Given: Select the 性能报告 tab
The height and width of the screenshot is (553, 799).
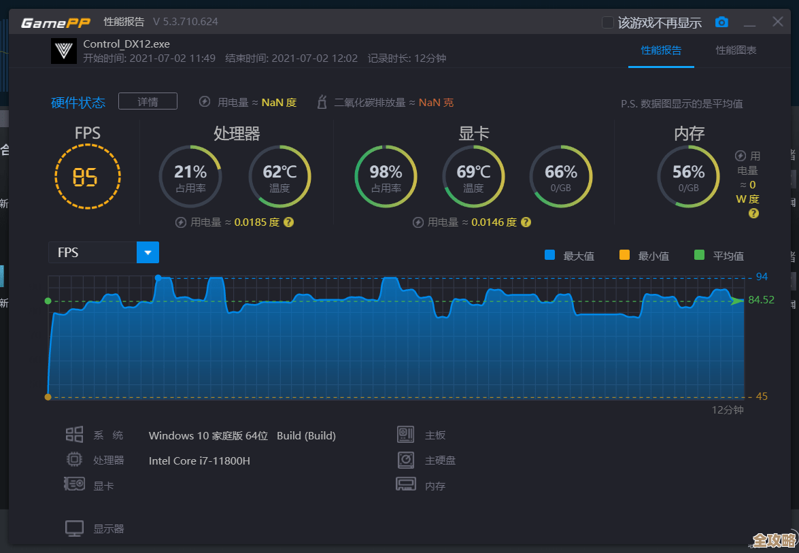Looking at the screenshot, I should click(661, 50).
